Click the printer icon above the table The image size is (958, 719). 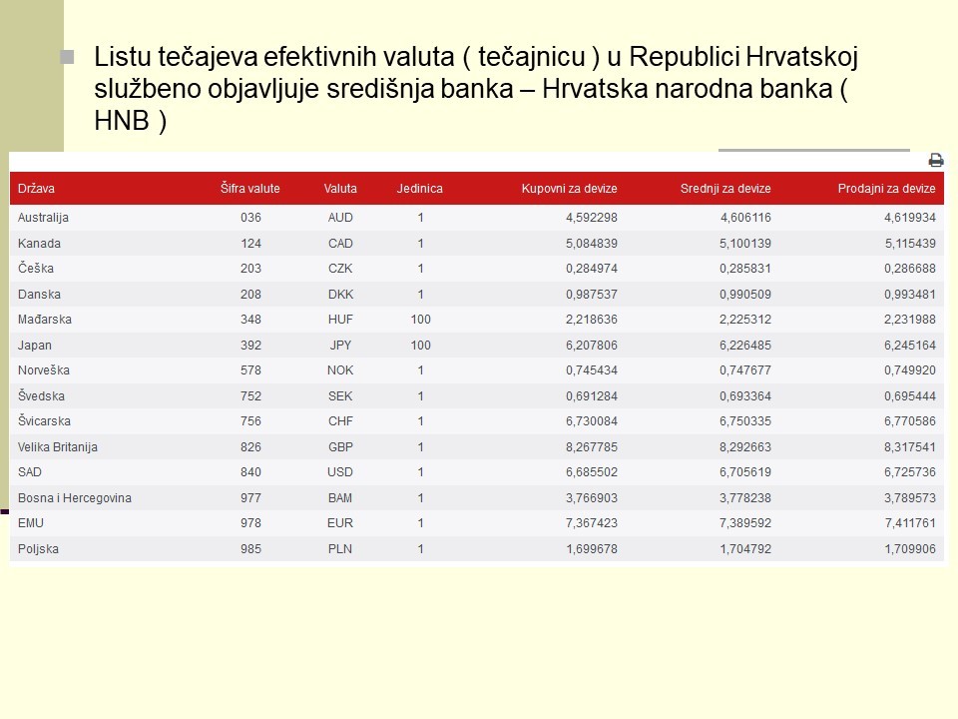tap(935, 160)
